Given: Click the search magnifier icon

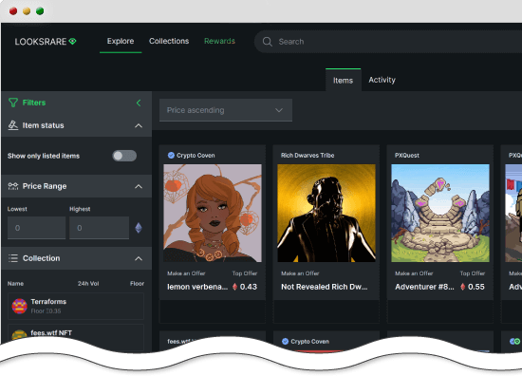Looking at the screenshot, I should 268,42.
